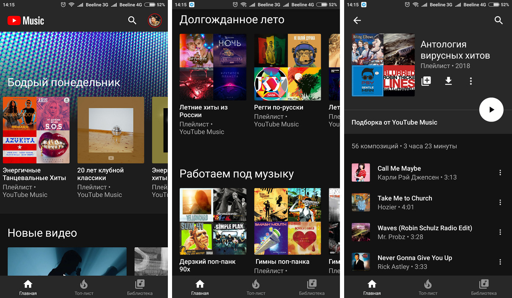
Task: Tap the 'Новые видео' section heading
Action: click(x=42, y=233)
